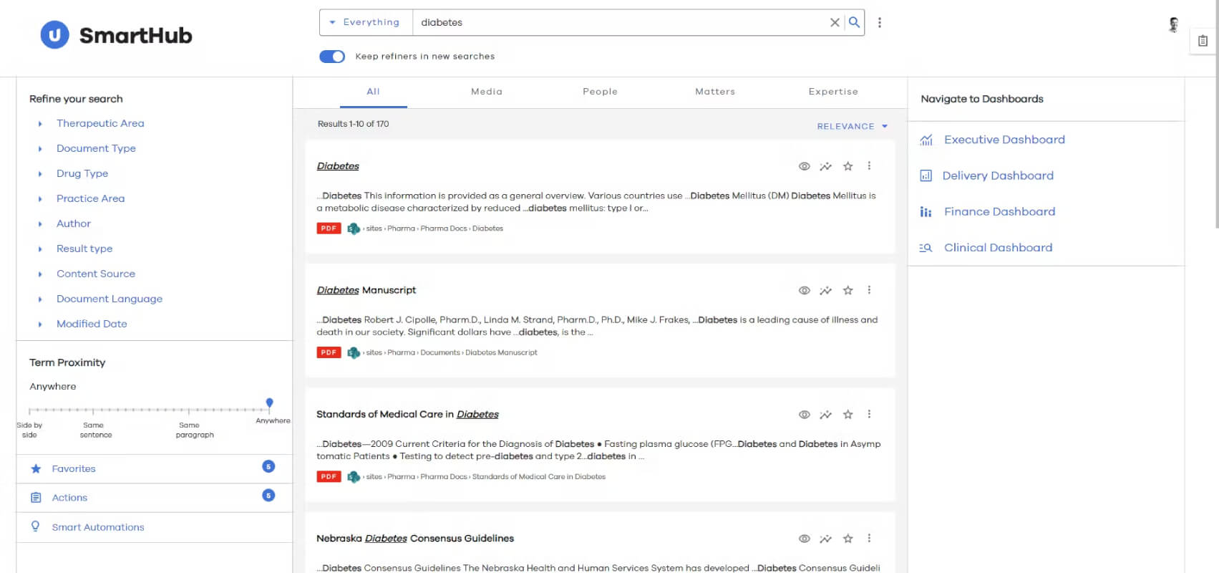Expand the Practice Area refiner

(x=40, y=199)
